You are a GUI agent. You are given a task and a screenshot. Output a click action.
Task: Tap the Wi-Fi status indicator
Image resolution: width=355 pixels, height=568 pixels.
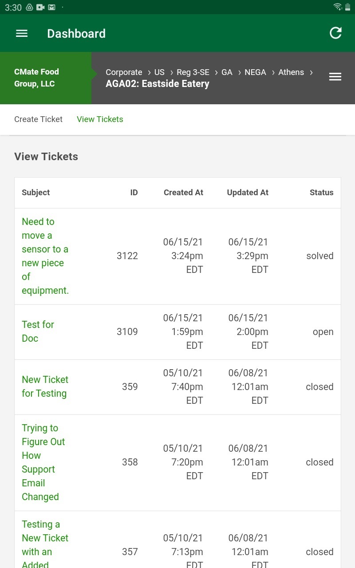pyautogui.click(x=338, y=7)
